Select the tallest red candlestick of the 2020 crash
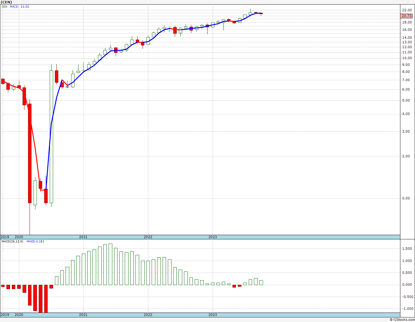 coord(30,153)
